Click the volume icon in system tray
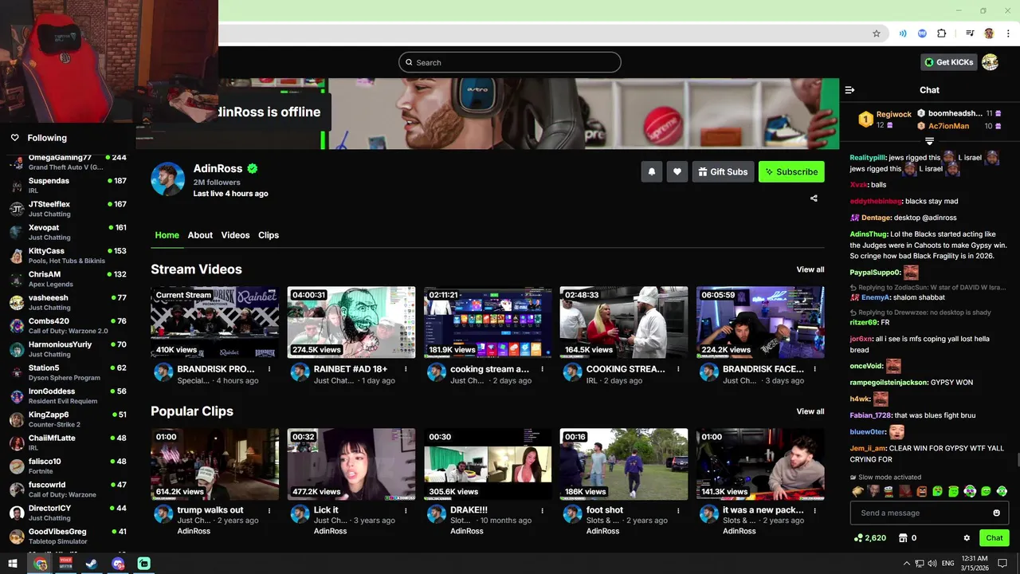1020x574 pixels. pos(932,564)
